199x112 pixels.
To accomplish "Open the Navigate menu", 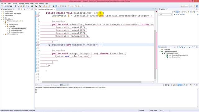I will pos(21,3).
